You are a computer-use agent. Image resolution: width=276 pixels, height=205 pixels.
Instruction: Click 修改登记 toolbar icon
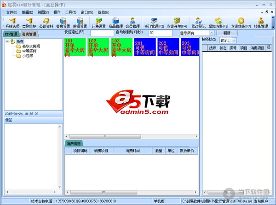(198, 23)
